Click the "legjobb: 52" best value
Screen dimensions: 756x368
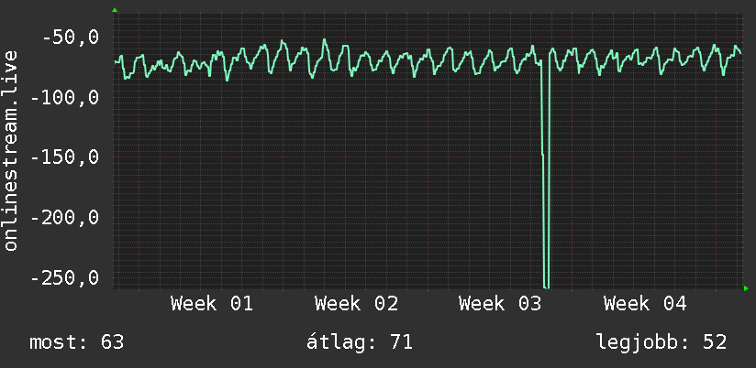[x=661, y=342]
